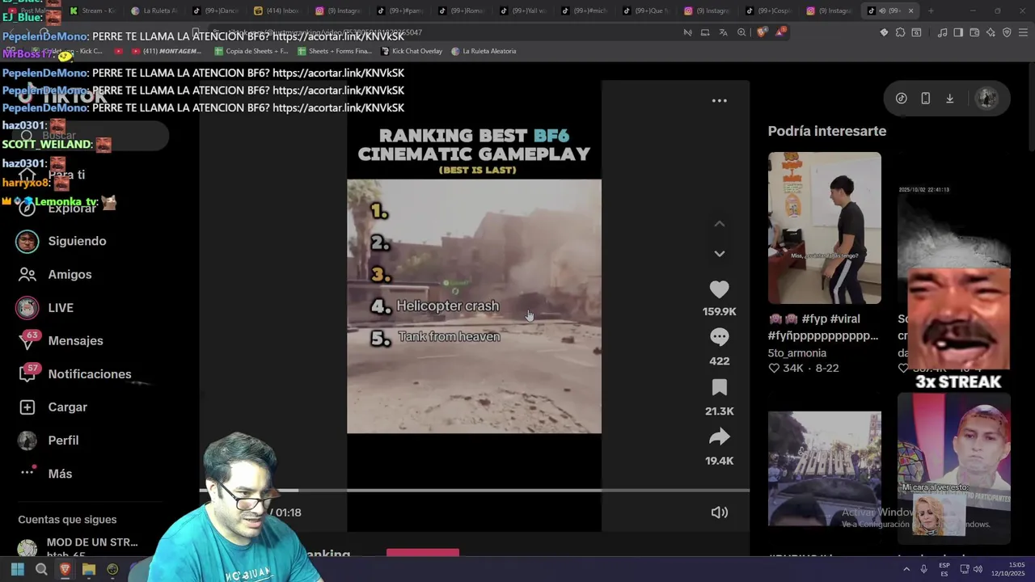Open Copia de Sheets + F... bookmark

pos(251,51)
